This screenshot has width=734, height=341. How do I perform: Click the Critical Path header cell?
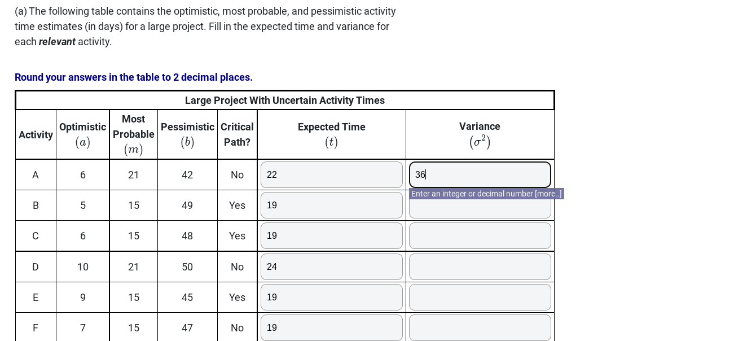point(237,134)
